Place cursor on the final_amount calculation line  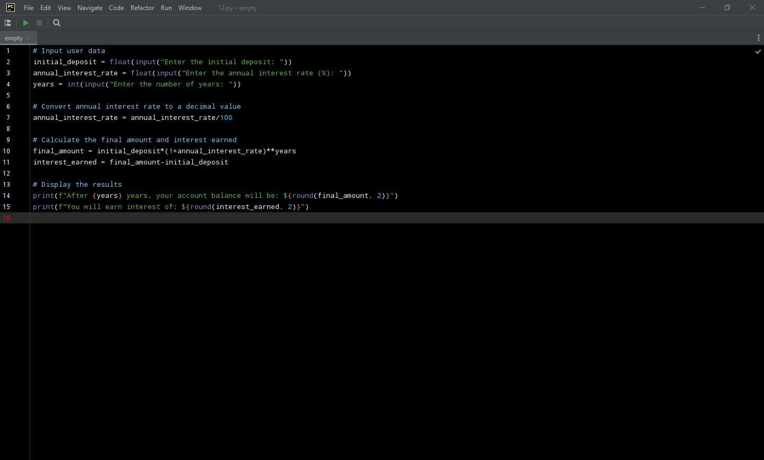(x=165, y=151)
